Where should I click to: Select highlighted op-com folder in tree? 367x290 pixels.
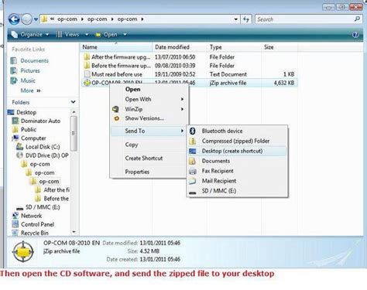[45, 182]
